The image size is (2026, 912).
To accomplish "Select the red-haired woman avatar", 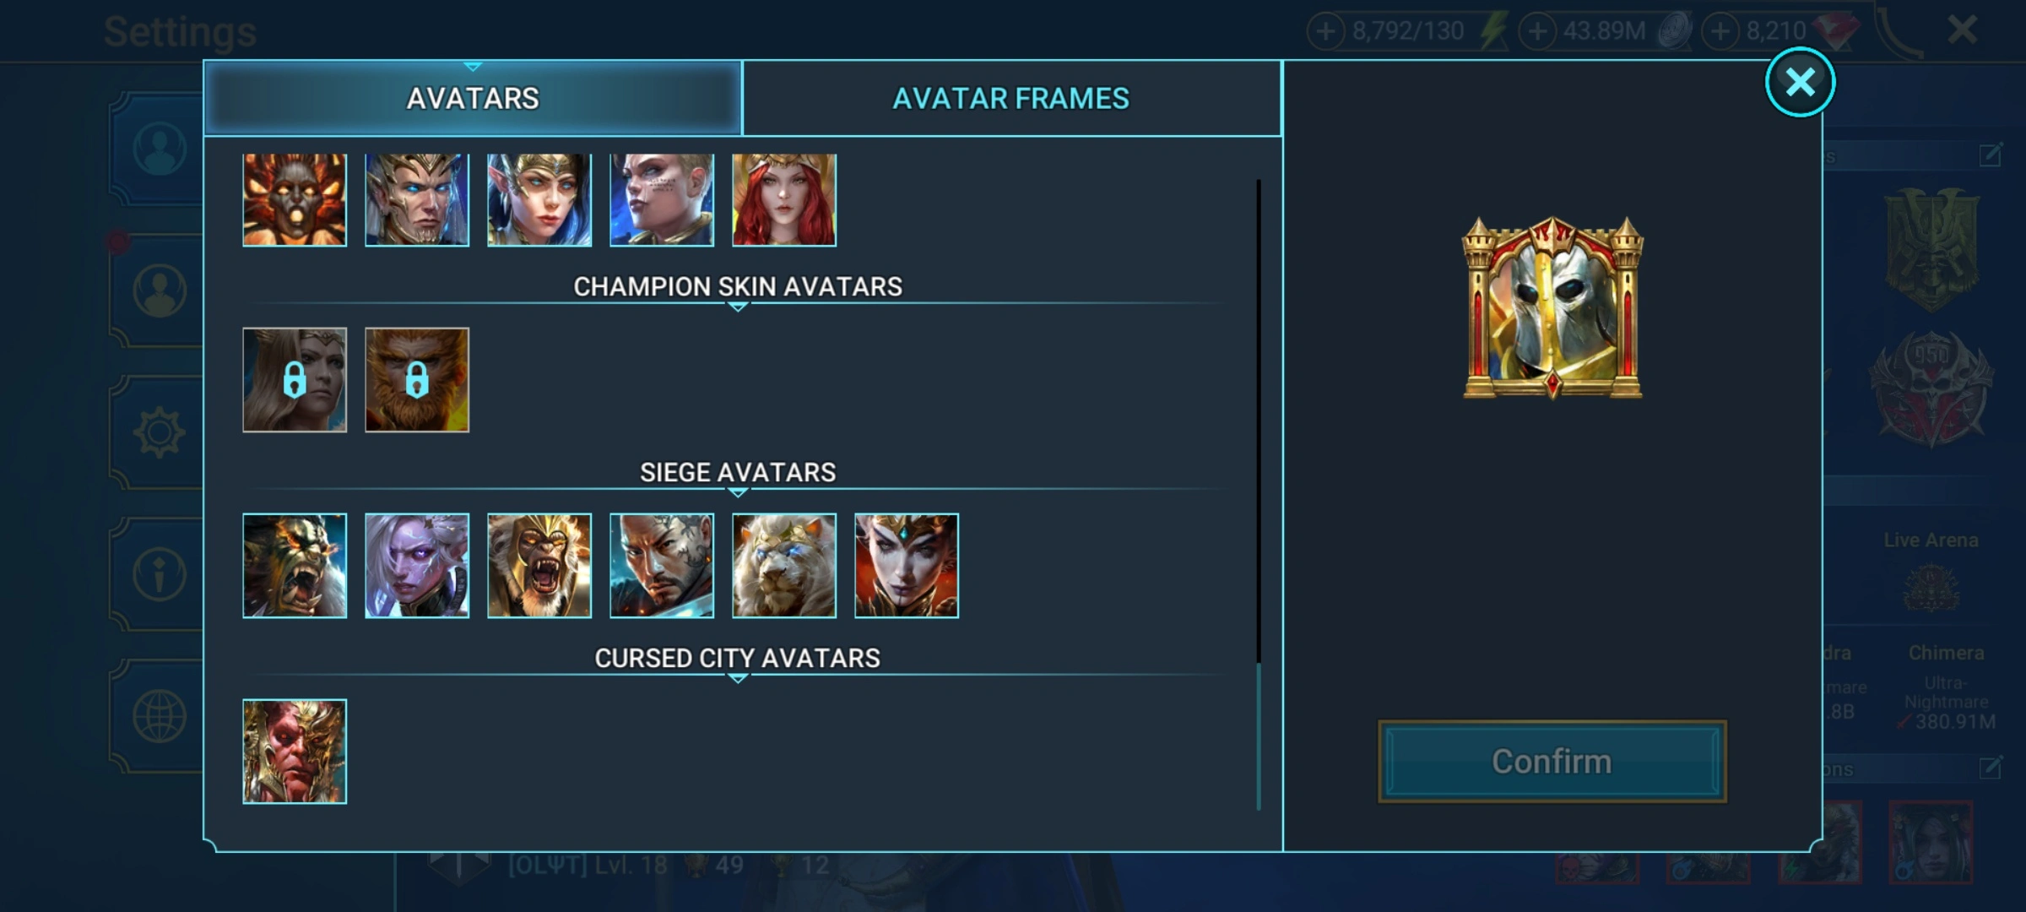I will (x=784, y=199).
